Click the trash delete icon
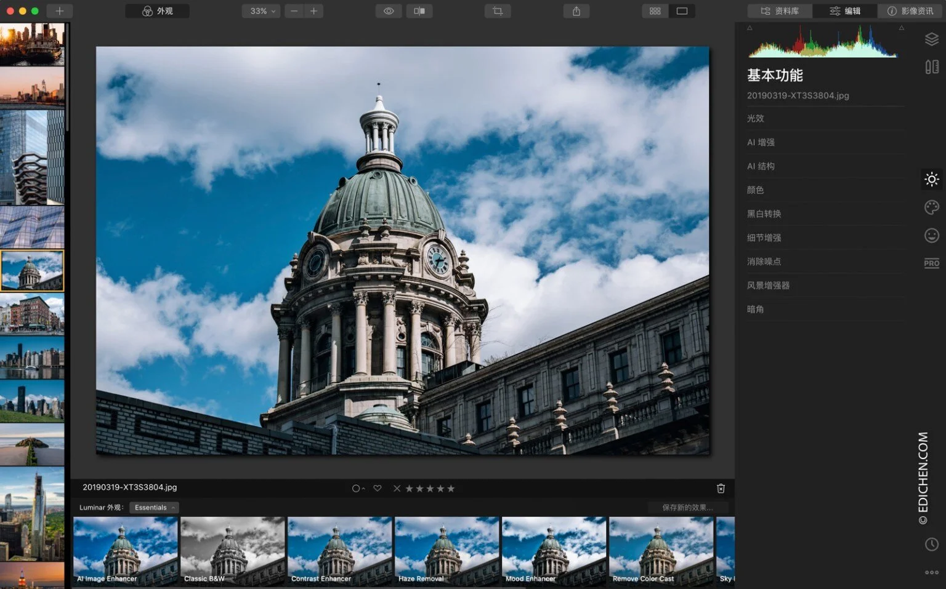Viewport: 946px width, 589px height. click(721, 489)
